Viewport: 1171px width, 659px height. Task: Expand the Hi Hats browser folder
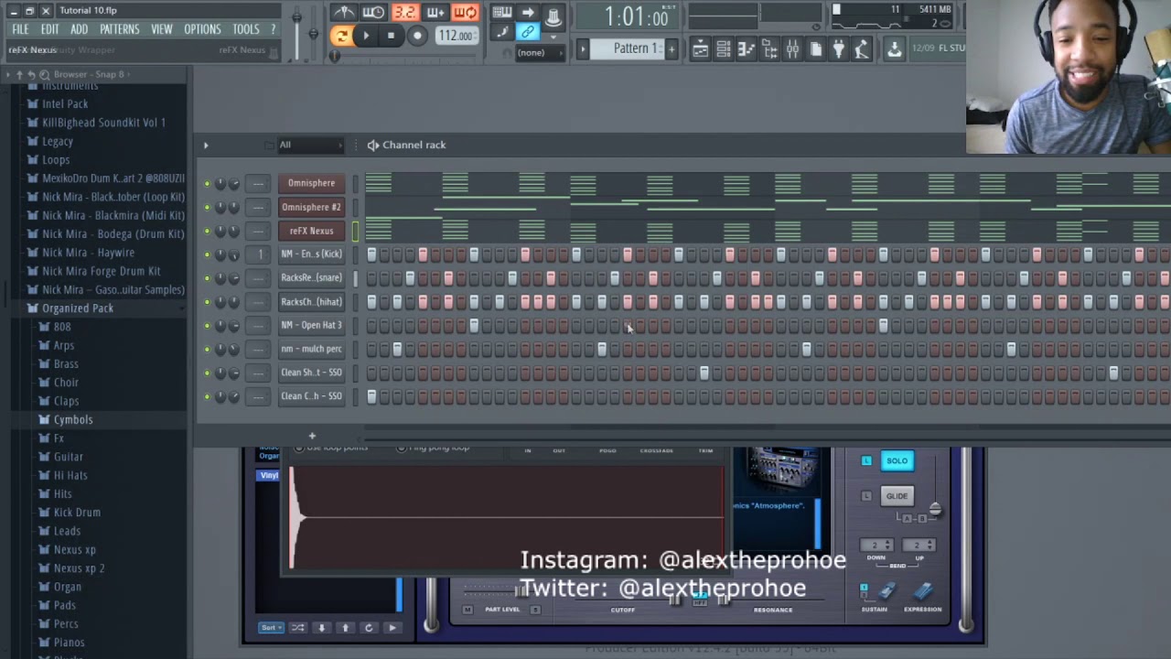(x=70, y=475)
